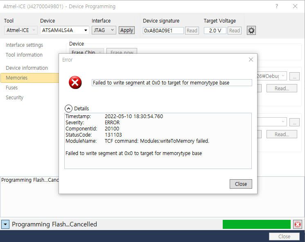This screenshot has height=242, width=305.
Task: Read the device signature
Action: click(192, 31)
